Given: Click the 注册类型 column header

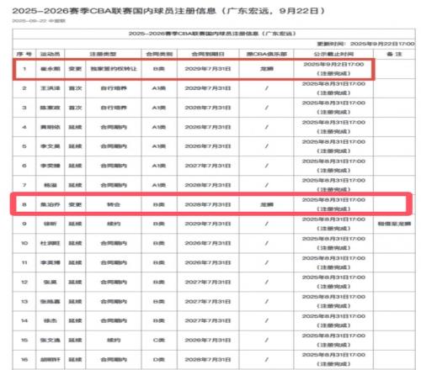Looking at the screenshot, I should pos(103,54).
